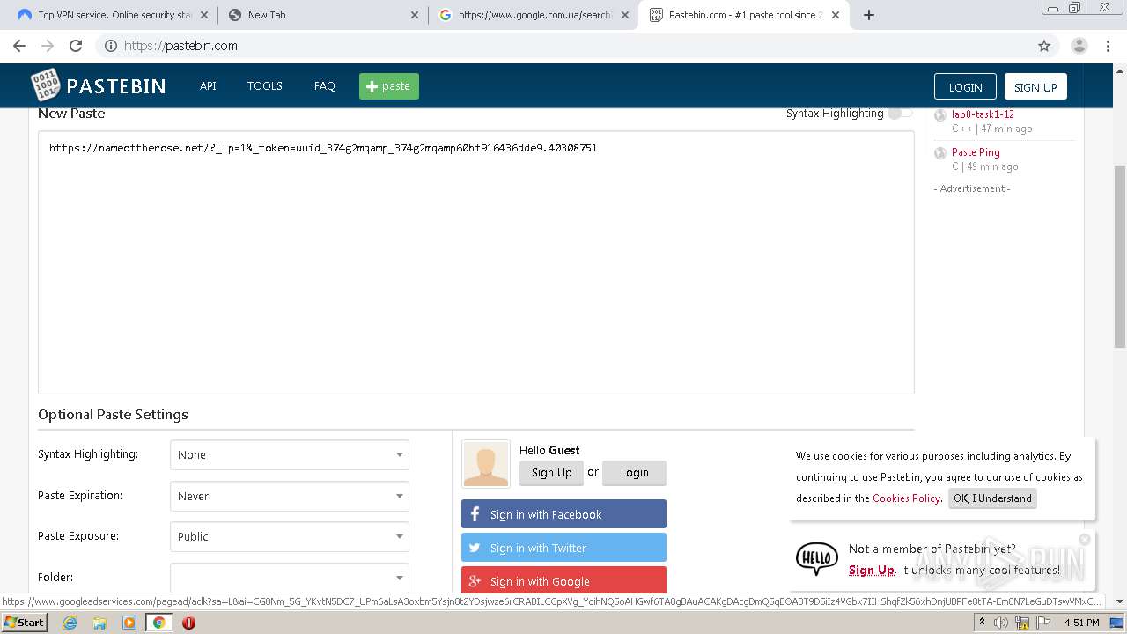Screen dimensions: 1127x634
Task: Open the Paste Exposure Public dropdown
Action: pyautogui.click(x=290, y=536)
